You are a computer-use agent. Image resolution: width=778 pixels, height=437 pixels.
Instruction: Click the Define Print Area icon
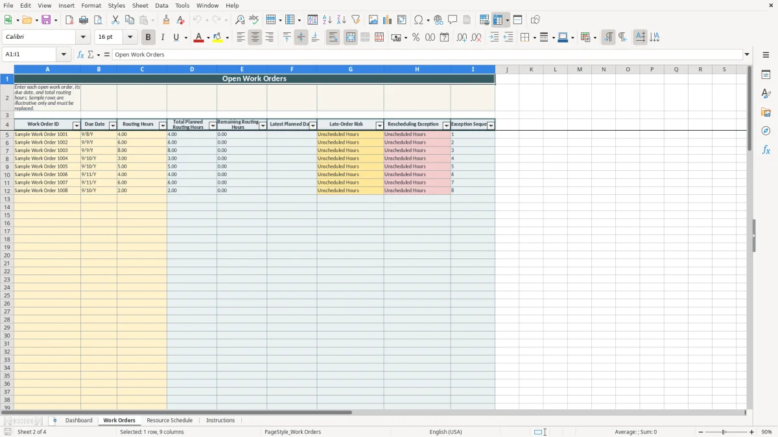tap(484, 20)
